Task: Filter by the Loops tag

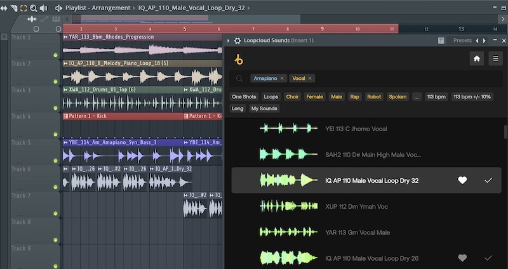Action: 271,97
